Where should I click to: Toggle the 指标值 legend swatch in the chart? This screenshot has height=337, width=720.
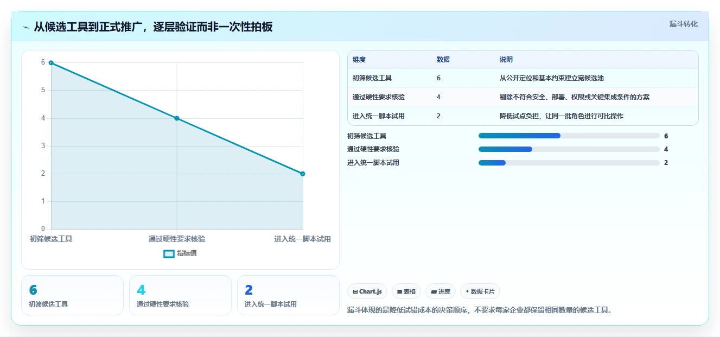[x=169, y=253]
